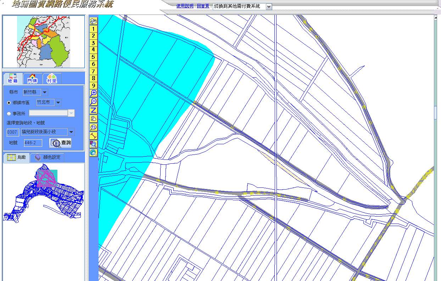Select zoom level 5 button
This screenshot has height=281, width=441.
click(x=93, y=57)
